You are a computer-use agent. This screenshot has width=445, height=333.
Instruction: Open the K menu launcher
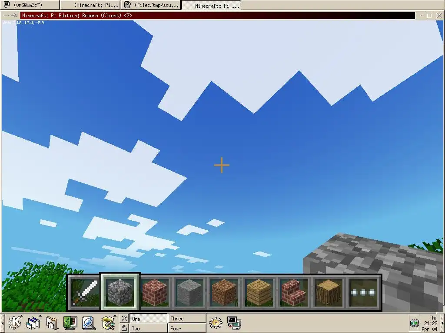[14, 323]
